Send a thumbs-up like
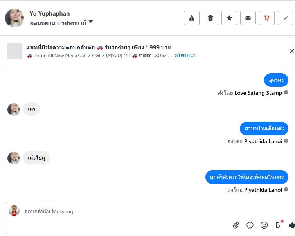Image resolution: width=295 pixels, height=236 pixels. tap(291, 225)
